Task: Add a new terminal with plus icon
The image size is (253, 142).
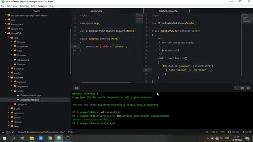Action: (x=3, y=133)
